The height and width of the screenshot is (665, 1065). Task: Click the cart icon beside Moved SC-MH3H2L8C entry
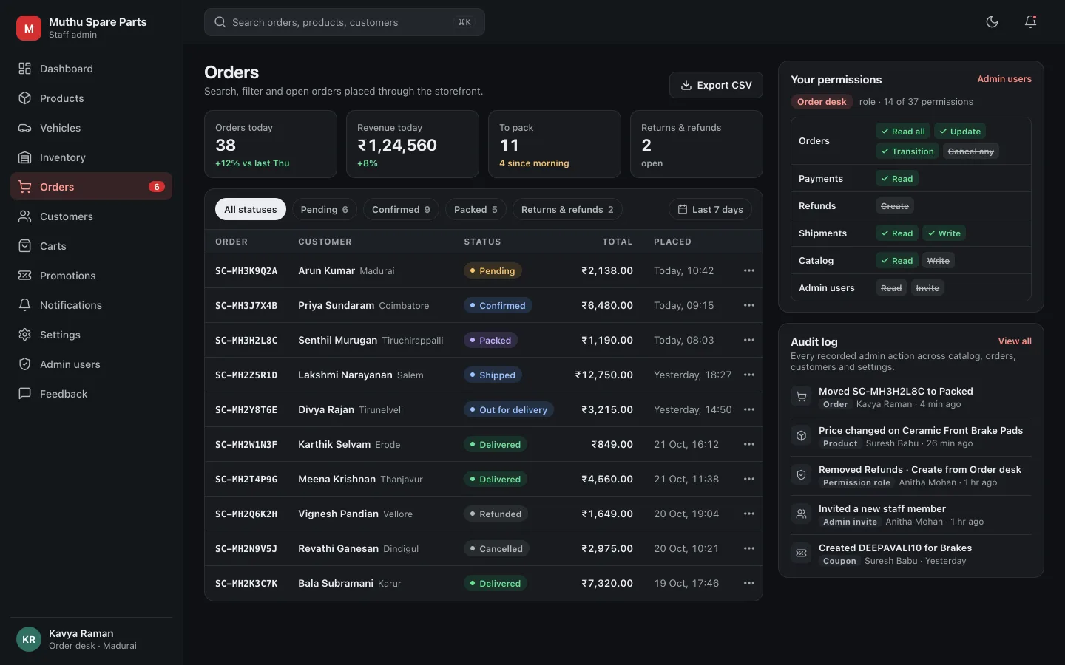click(801, 397)
